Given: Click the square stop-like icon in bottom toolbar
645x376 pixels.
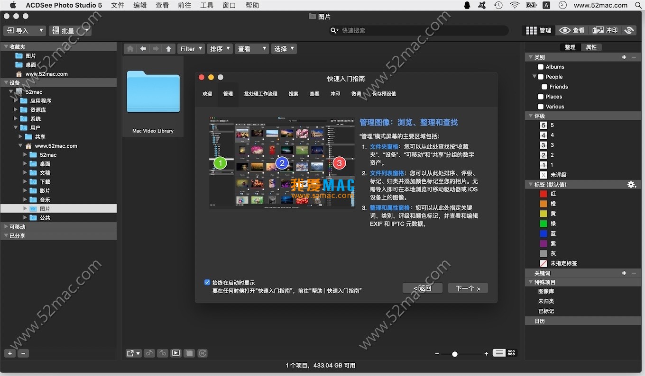Looking at the screenshot, I should click(189, 353).
